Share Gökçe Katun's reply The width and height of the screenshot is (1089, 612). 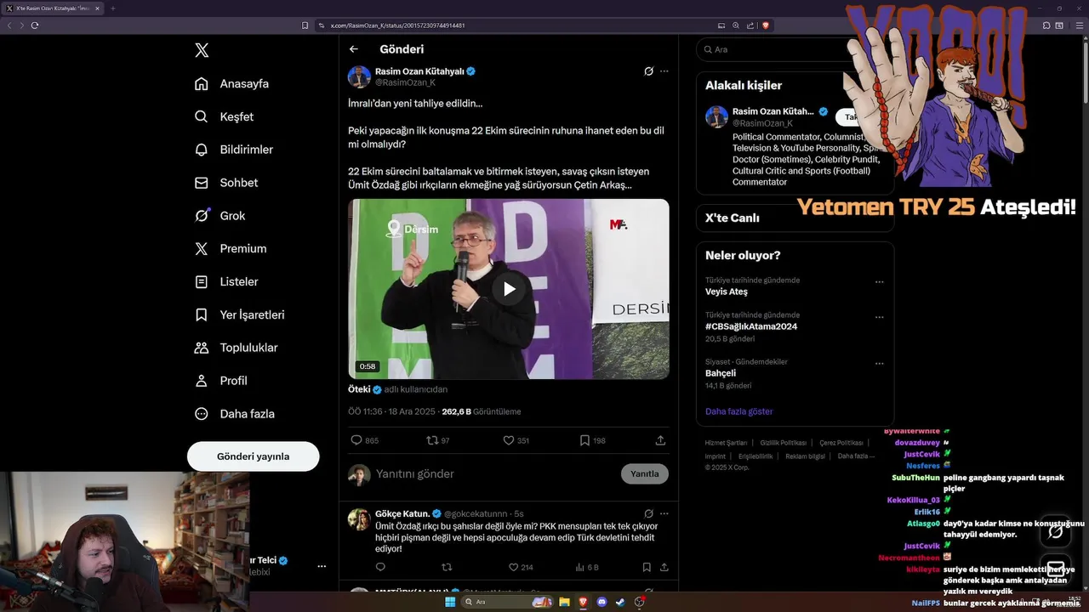point(664,567)
